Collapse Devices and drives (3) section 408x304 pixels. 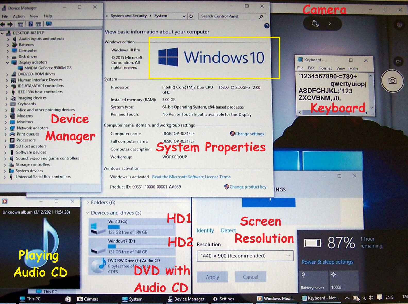[88, 213]
